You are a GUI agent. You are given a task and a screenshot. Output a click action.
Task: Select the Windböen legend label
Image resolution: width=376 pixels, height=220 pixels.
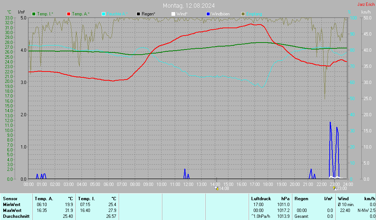coord(220,14)
